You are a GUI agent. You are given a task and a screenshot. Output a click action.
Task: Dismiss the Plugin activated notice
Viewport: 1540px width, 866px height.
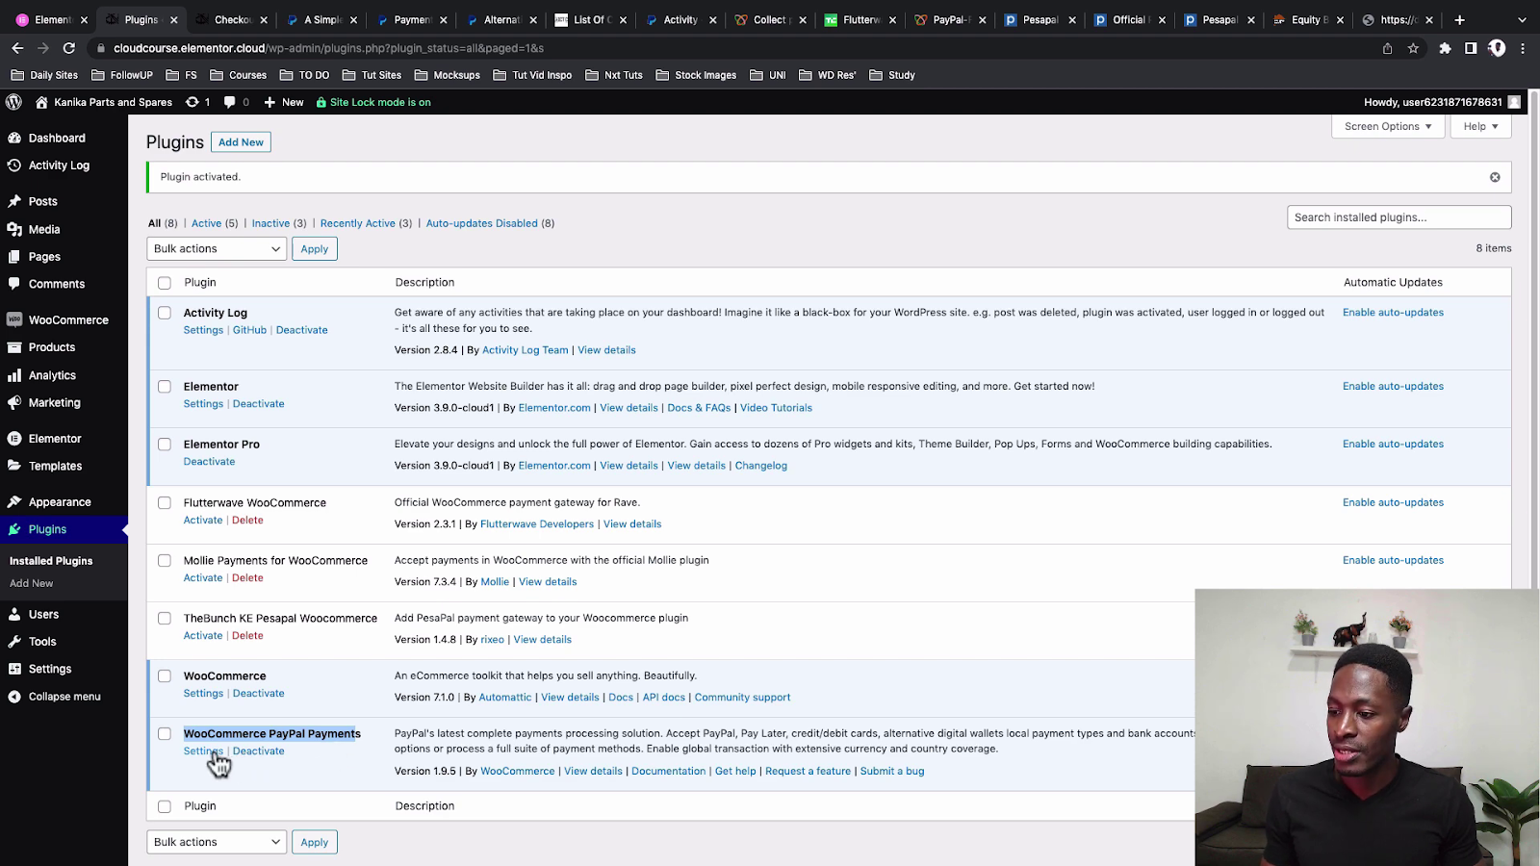click(1495, 177)
